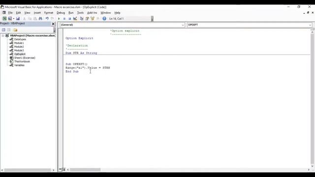Open the Run menu
Viewport: 315px width, 177px height.
71,13
